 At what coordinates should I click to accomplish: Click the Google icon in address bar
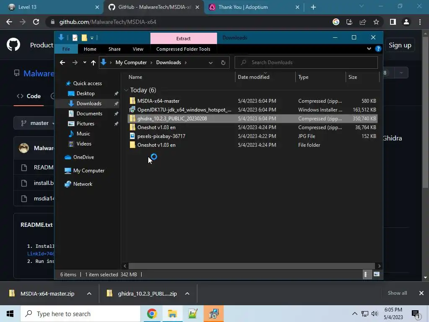[336, 22]
